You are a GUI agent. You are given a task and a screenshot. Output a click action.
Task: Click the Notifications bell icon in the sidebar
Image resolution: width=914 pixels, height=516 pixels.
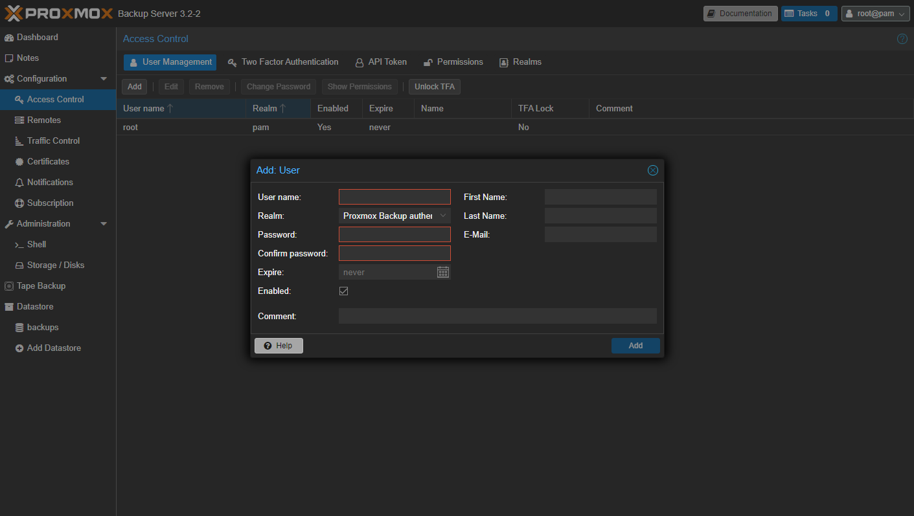pos(19,183)
